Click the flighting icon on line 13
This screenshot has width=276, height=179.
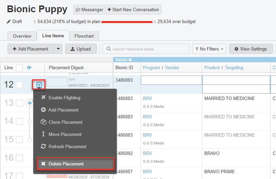[30, 103]
